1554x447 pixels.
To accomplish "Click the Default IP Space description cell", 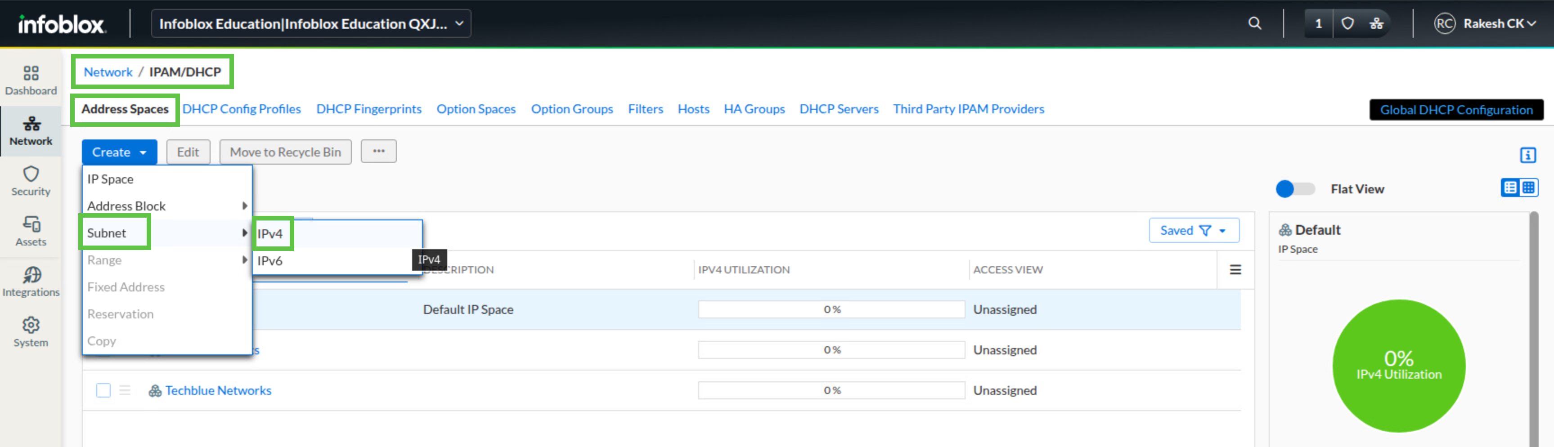I will click(x=468, y=309).
